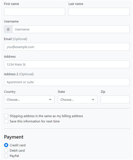Enable Save this information for next time
Screen dimensions: 133x160
coord(6,121)
